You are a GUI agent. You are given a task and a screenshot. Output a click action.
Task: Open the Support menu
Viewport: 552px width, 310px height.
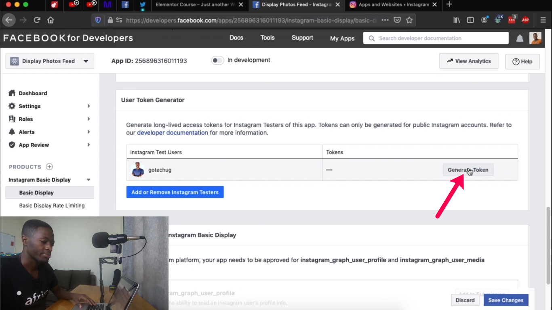pos(302,38)
